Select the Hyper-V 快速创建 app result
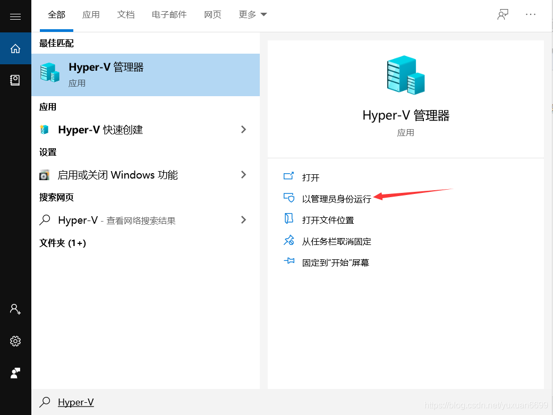The height and width of the screenshot is (415, 553). tap(146, 130)
